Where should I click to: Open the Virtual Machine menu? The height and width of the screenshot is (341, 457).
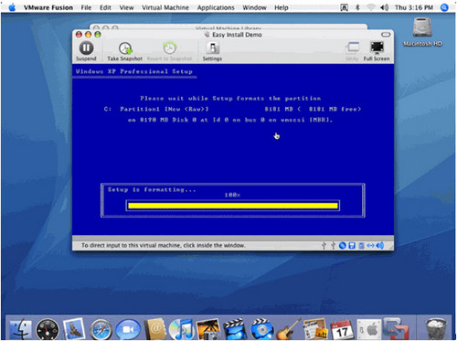click(x=165, y=7)
